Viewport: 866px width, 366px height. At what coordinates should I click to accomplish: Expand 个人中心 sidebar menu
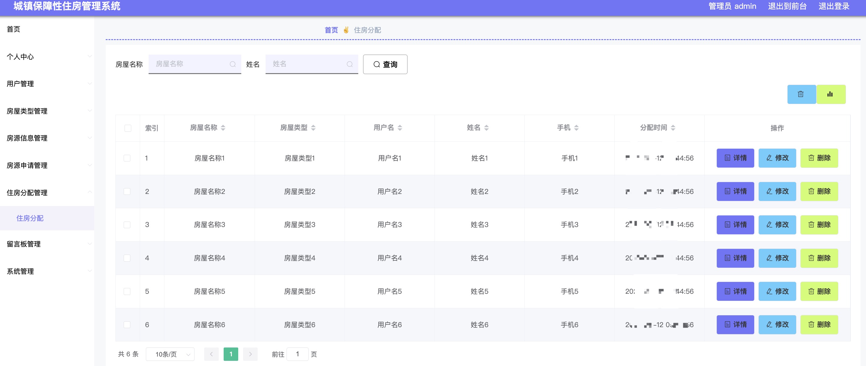coord(47,56)
